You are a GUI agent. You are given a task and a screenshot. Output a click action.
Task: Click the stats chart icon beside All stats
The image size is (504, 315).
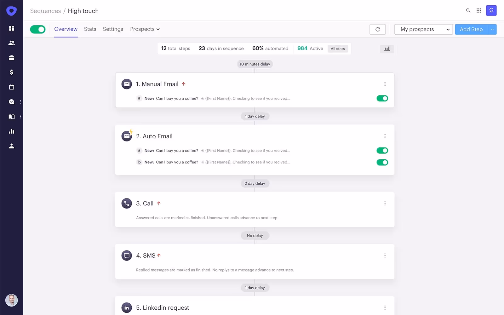tap(387, 49)
